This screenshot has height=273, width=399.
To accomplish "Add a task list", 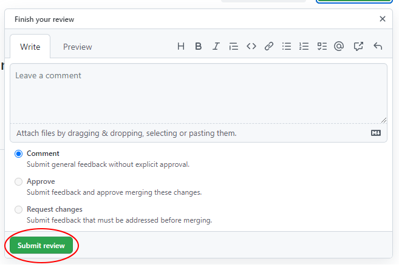I will (x=322, y=46).
